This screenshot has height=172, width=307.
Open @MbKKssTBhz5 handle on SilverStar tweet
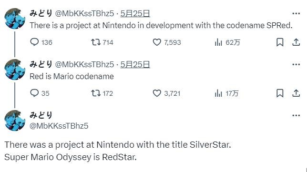[59, 126]
